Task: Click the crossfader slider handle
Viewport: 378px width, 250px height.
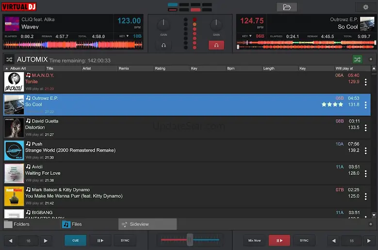Action: (x=190, y=239)
